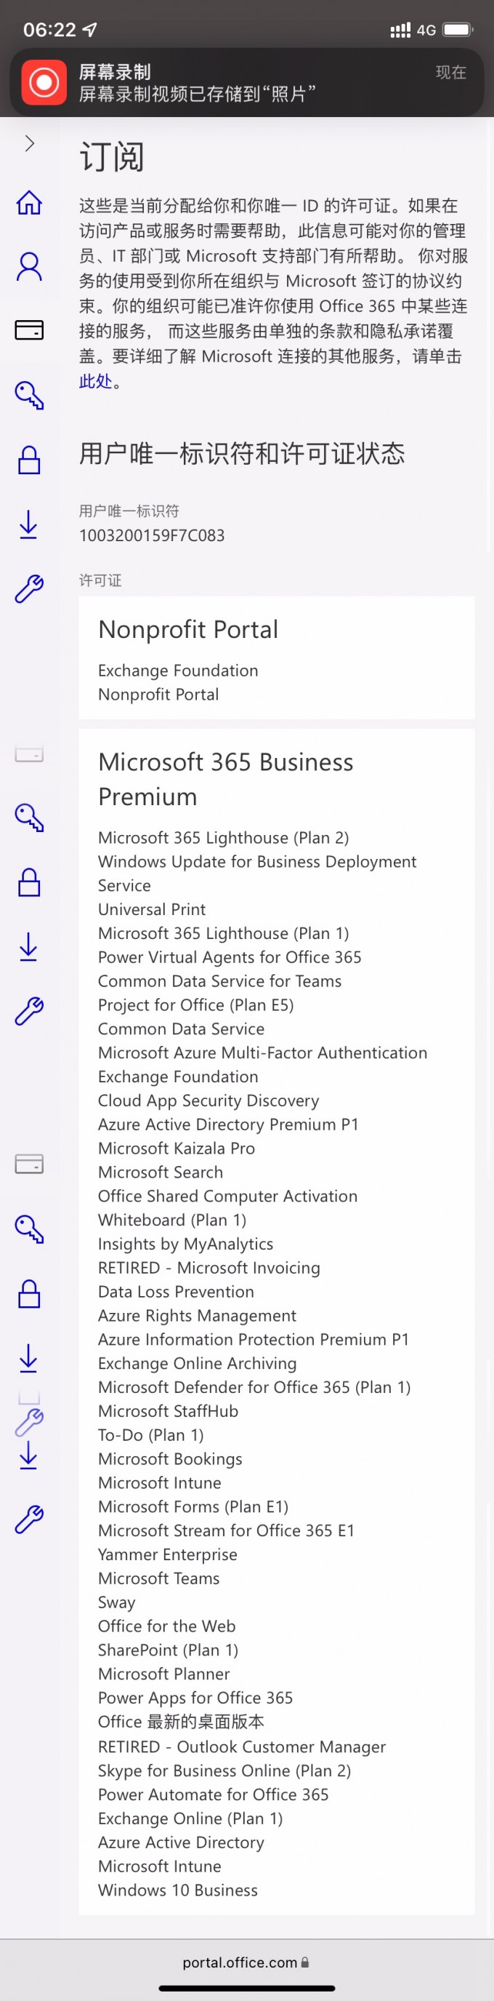The width and height of the screenshot is (494, 2001).
Task: Click the topmost wrench icon in sidebar
Action: 30,588
